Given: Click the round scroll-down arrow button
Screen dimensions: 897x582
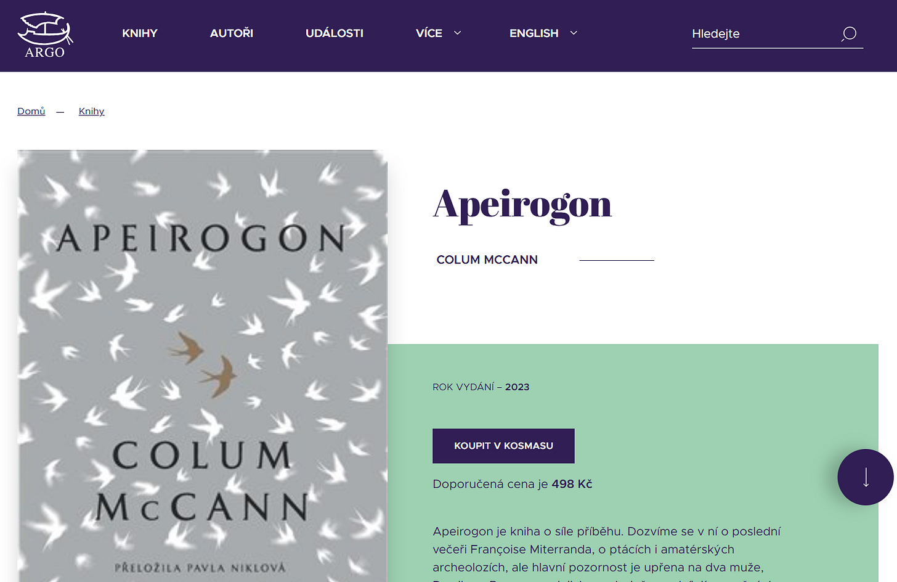Looking at the screenshot, I should coord(866,477).
